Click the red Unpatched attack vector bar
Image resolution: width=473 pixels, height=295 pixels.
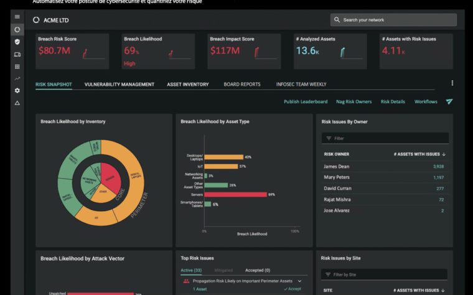coord(100,294)
